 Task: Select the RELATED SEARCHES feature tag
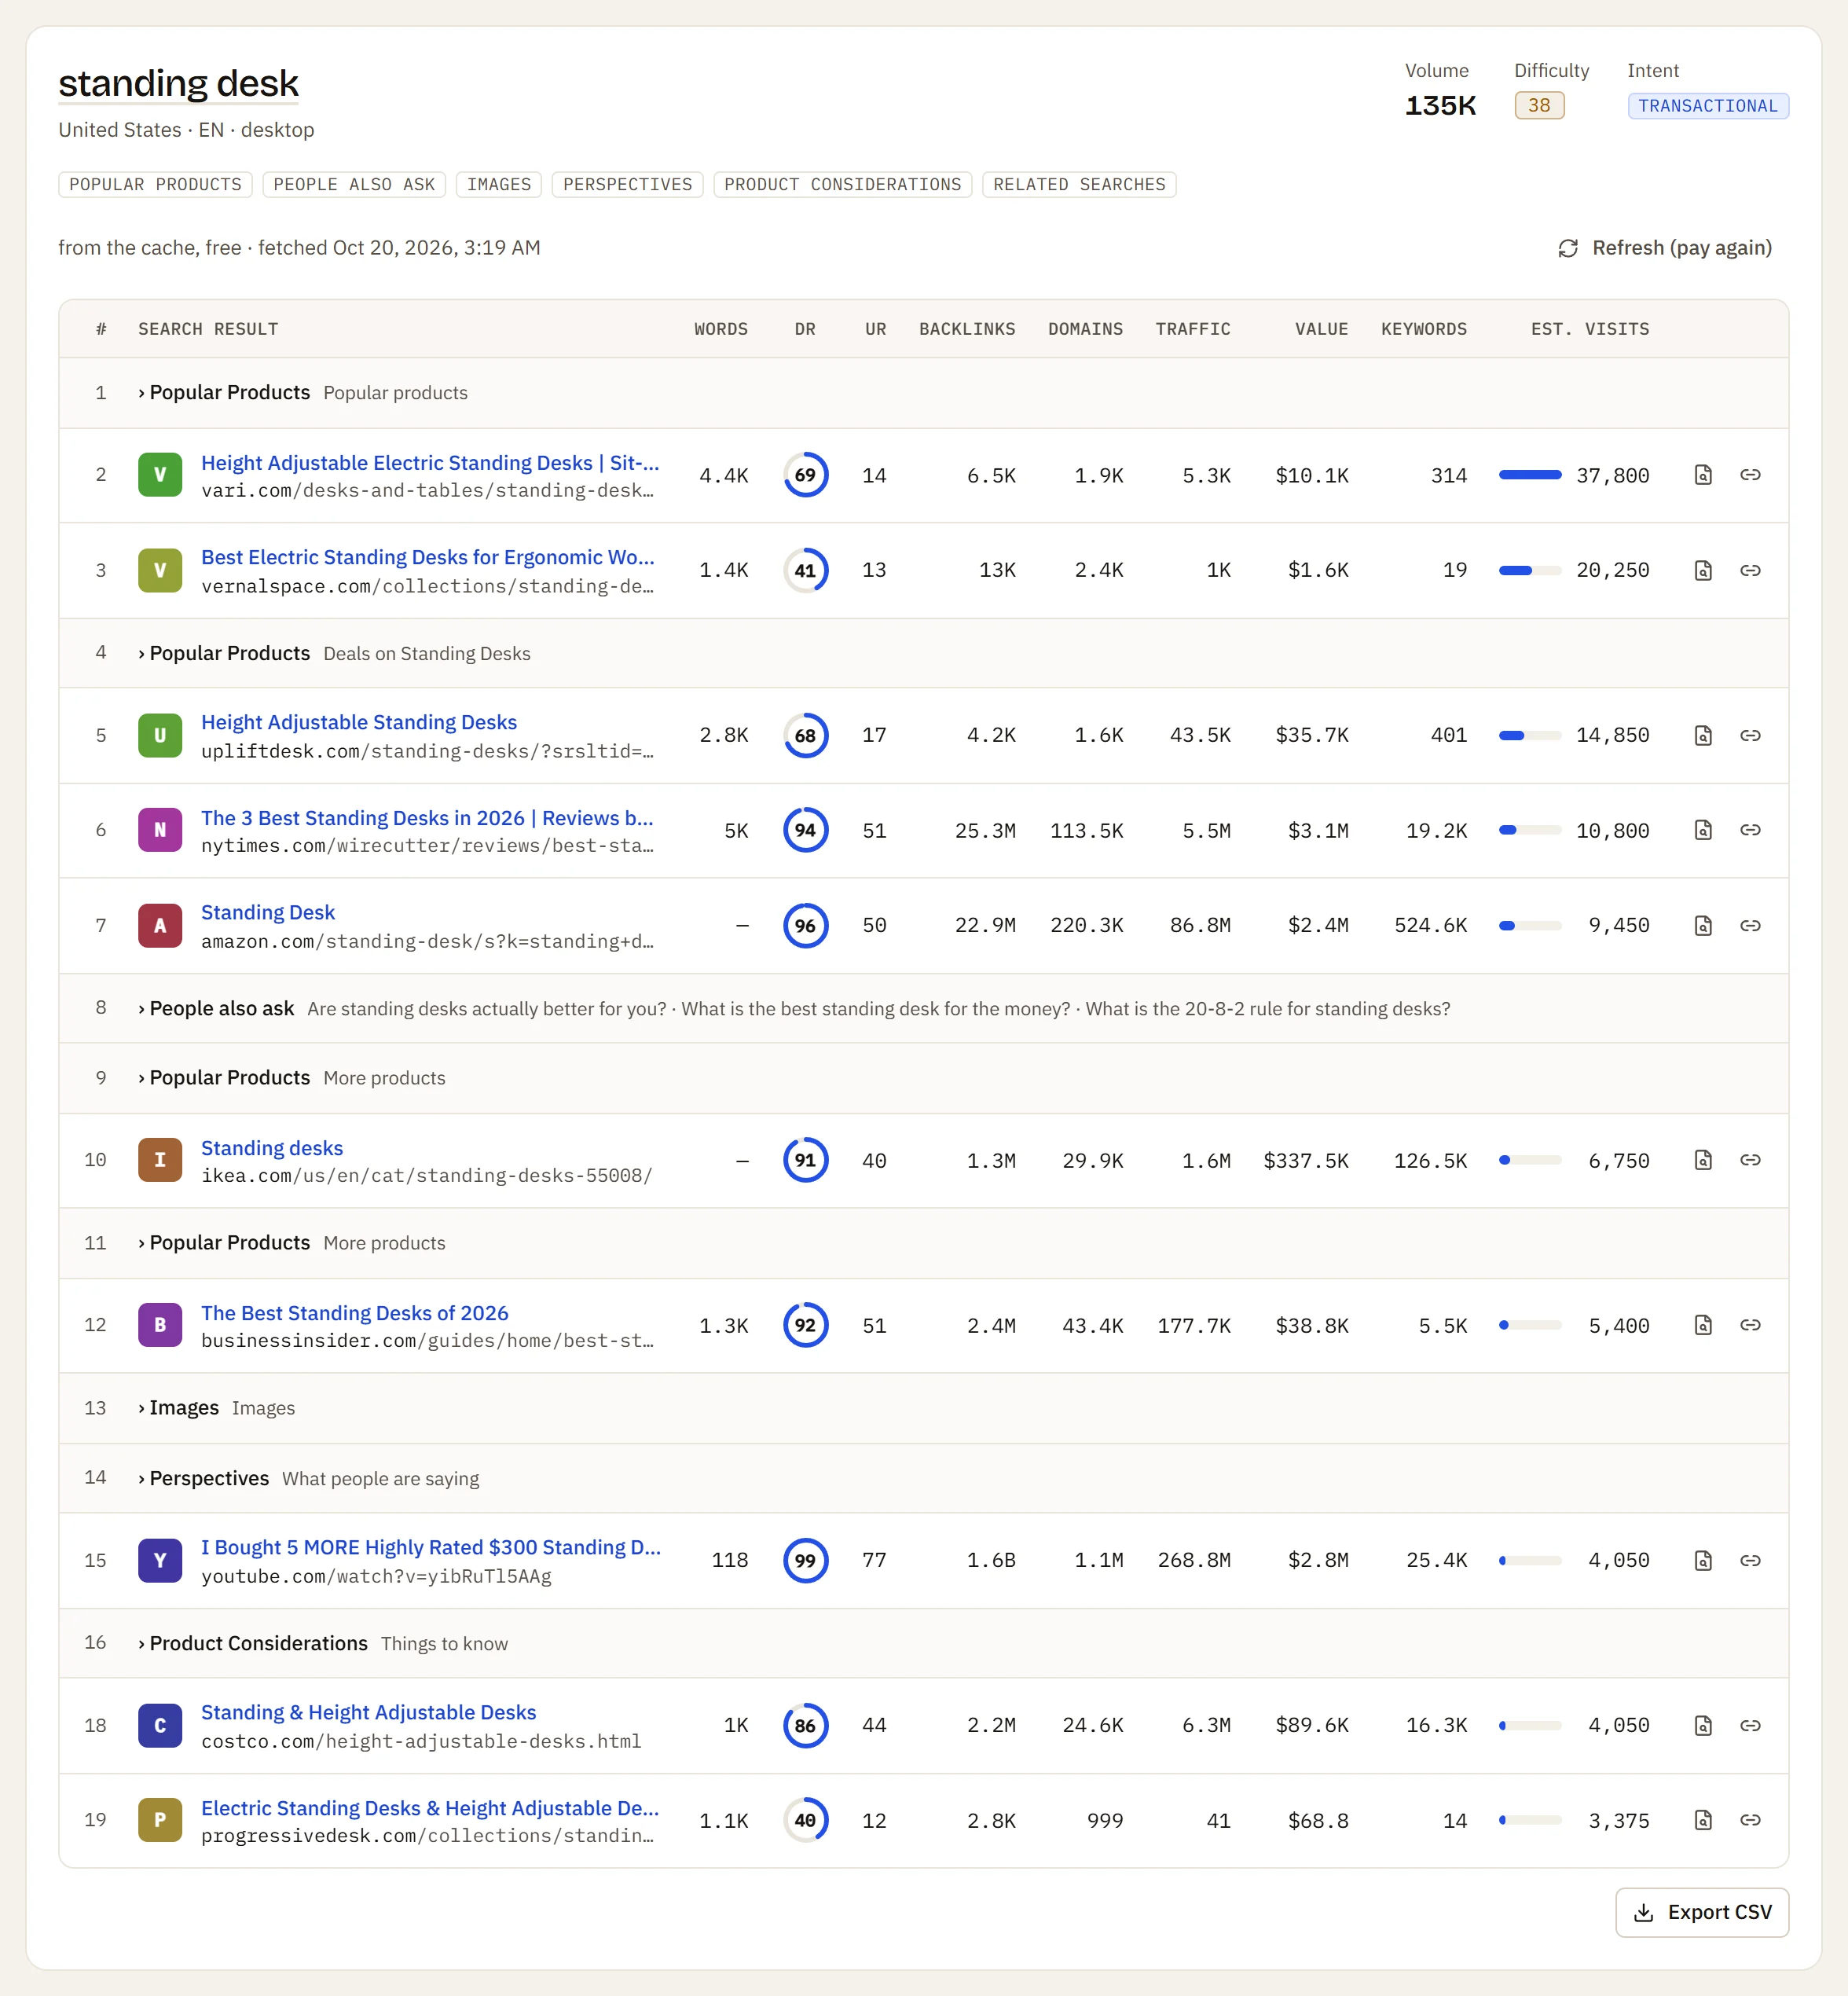click(x=1079, y=184)
